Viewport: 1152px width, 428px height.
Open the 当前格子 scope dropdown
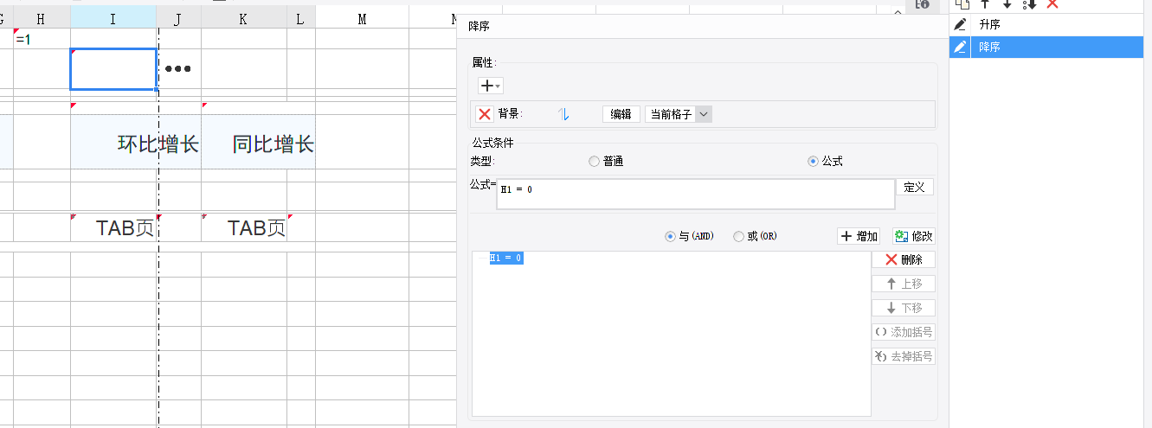(703, 114)
